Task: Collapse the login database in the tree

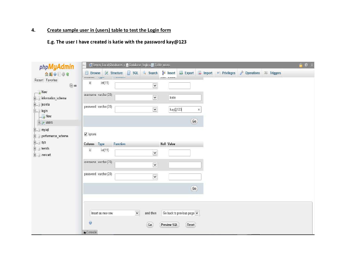Action: tap(34, 110)
